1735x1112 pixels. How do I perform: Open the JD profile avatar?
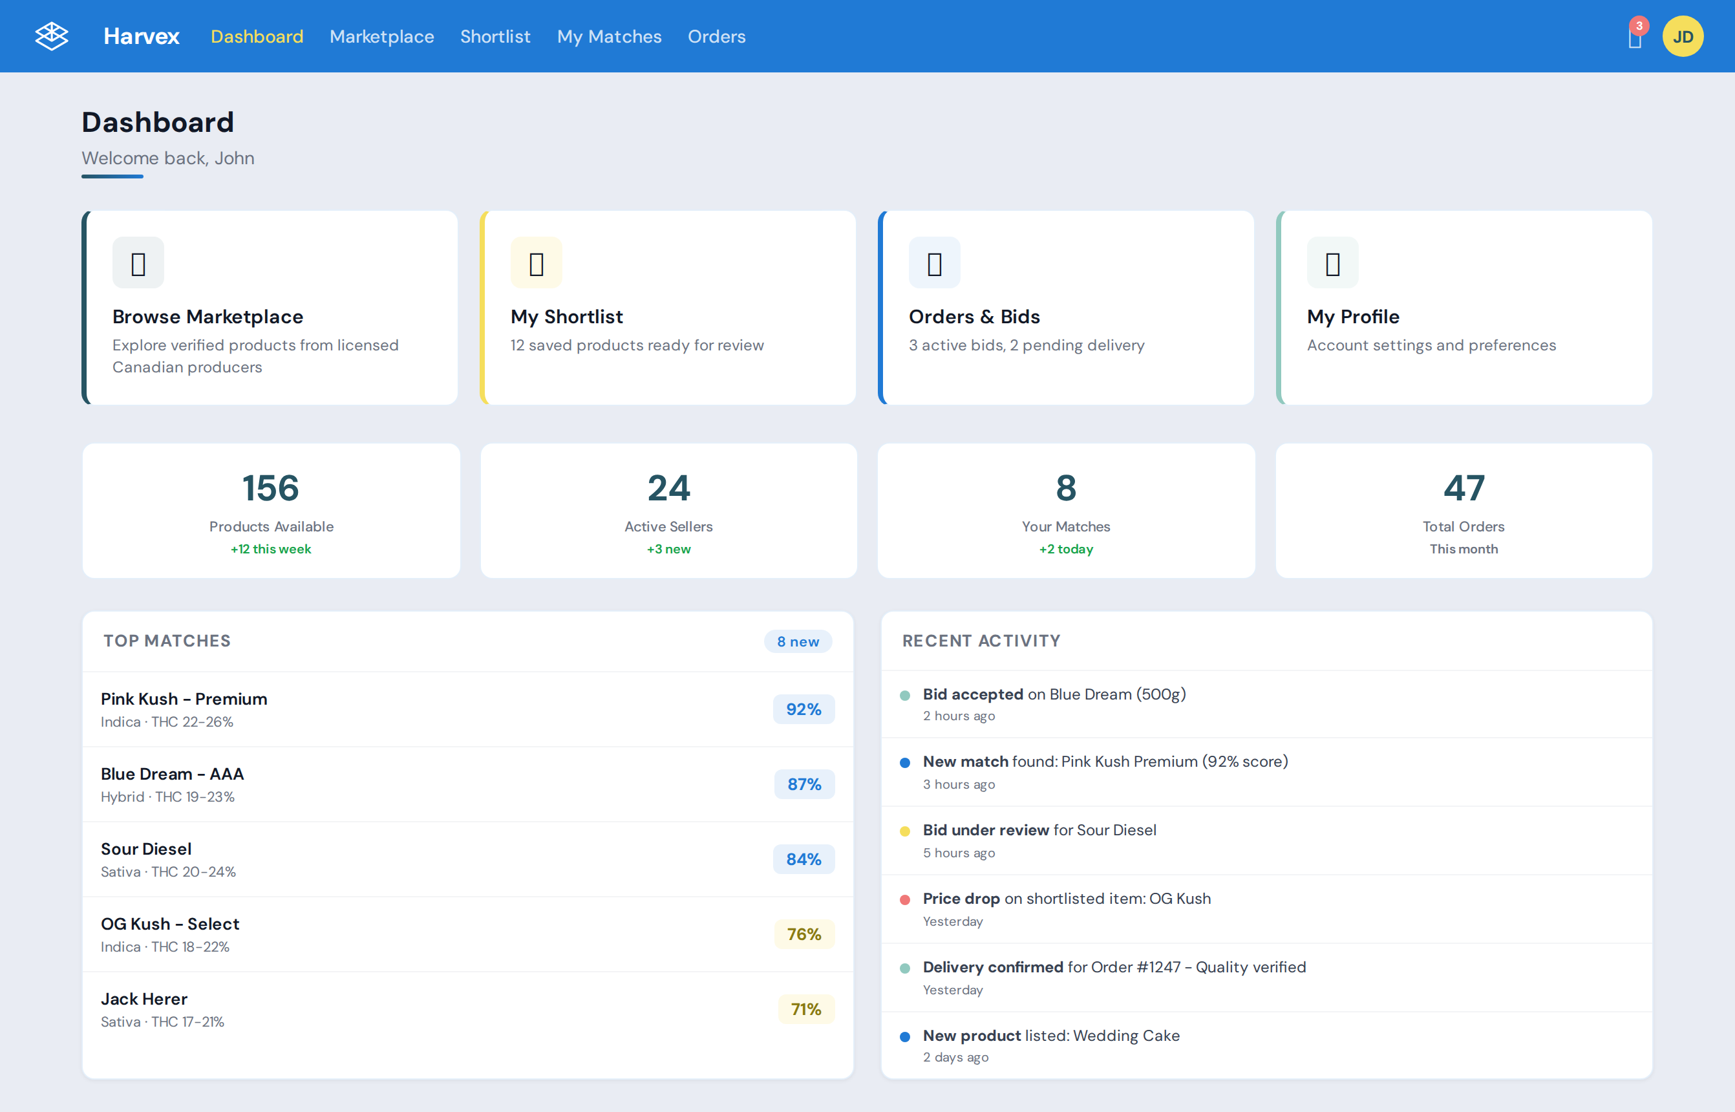[1682, 36]
